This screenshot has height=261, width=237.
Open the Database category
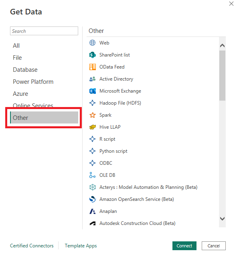pyautogui.click(x=25, y=70)
